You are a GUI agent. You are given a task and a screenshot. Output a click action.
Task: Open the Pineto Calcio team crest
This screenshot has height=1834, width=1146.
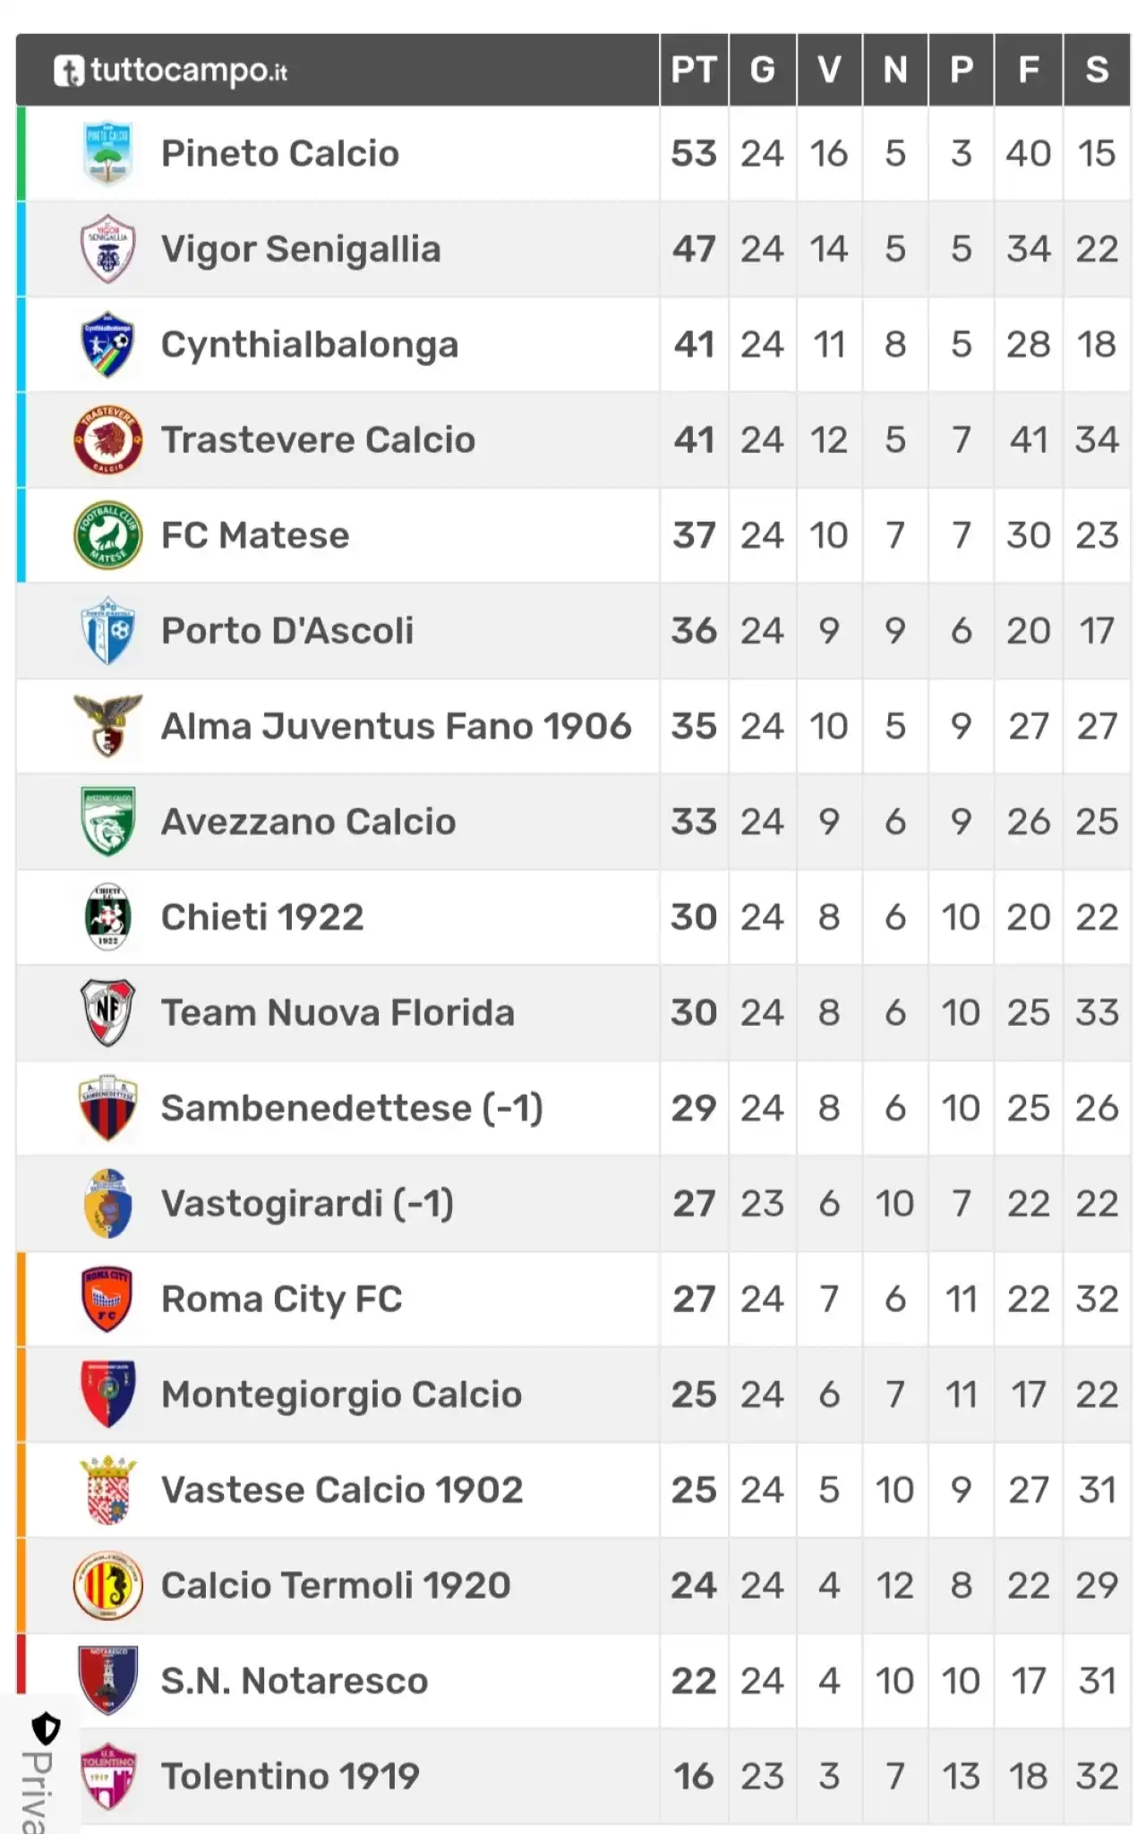pyautogui.click(x=108, y=153)
